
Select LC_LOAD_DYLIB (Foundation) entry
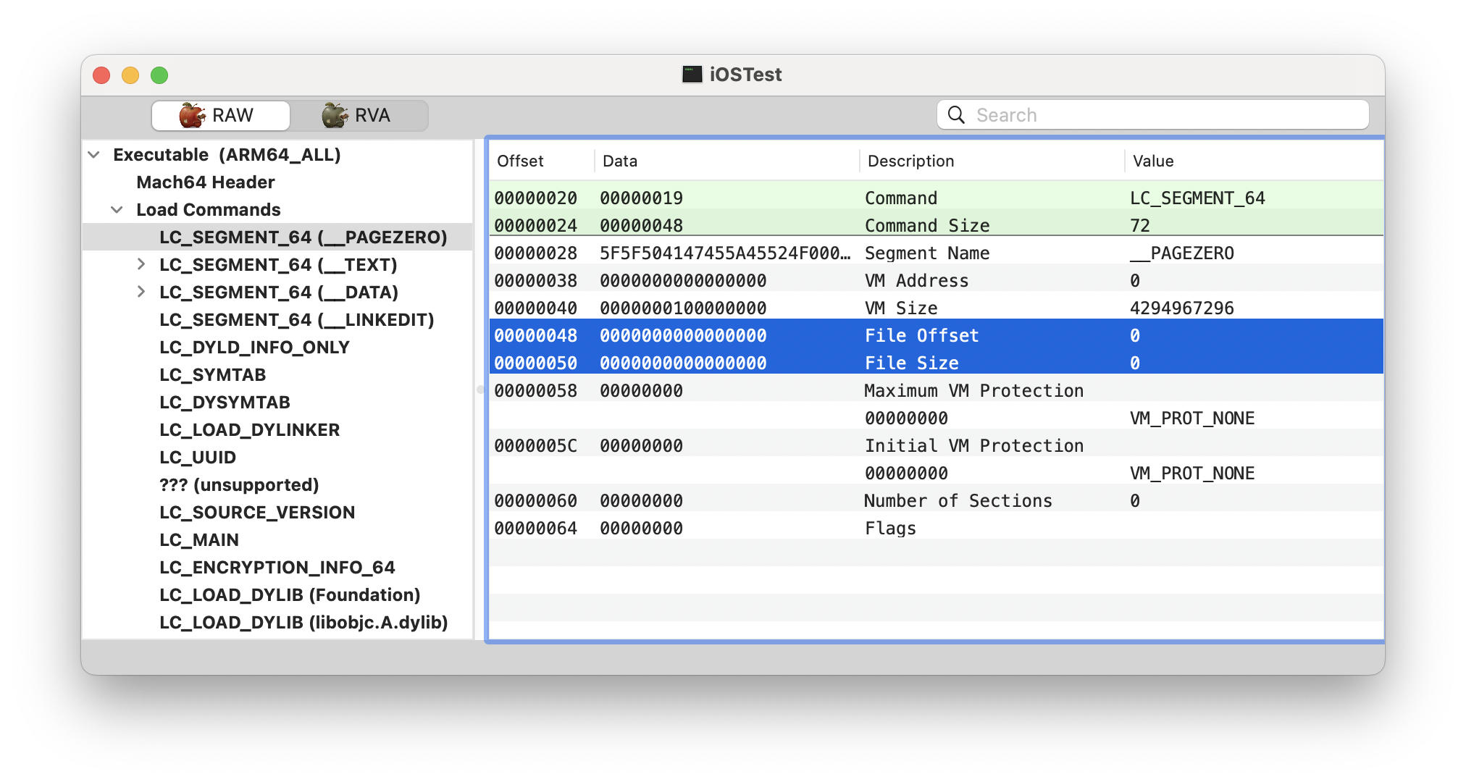(x=290, y=595)
